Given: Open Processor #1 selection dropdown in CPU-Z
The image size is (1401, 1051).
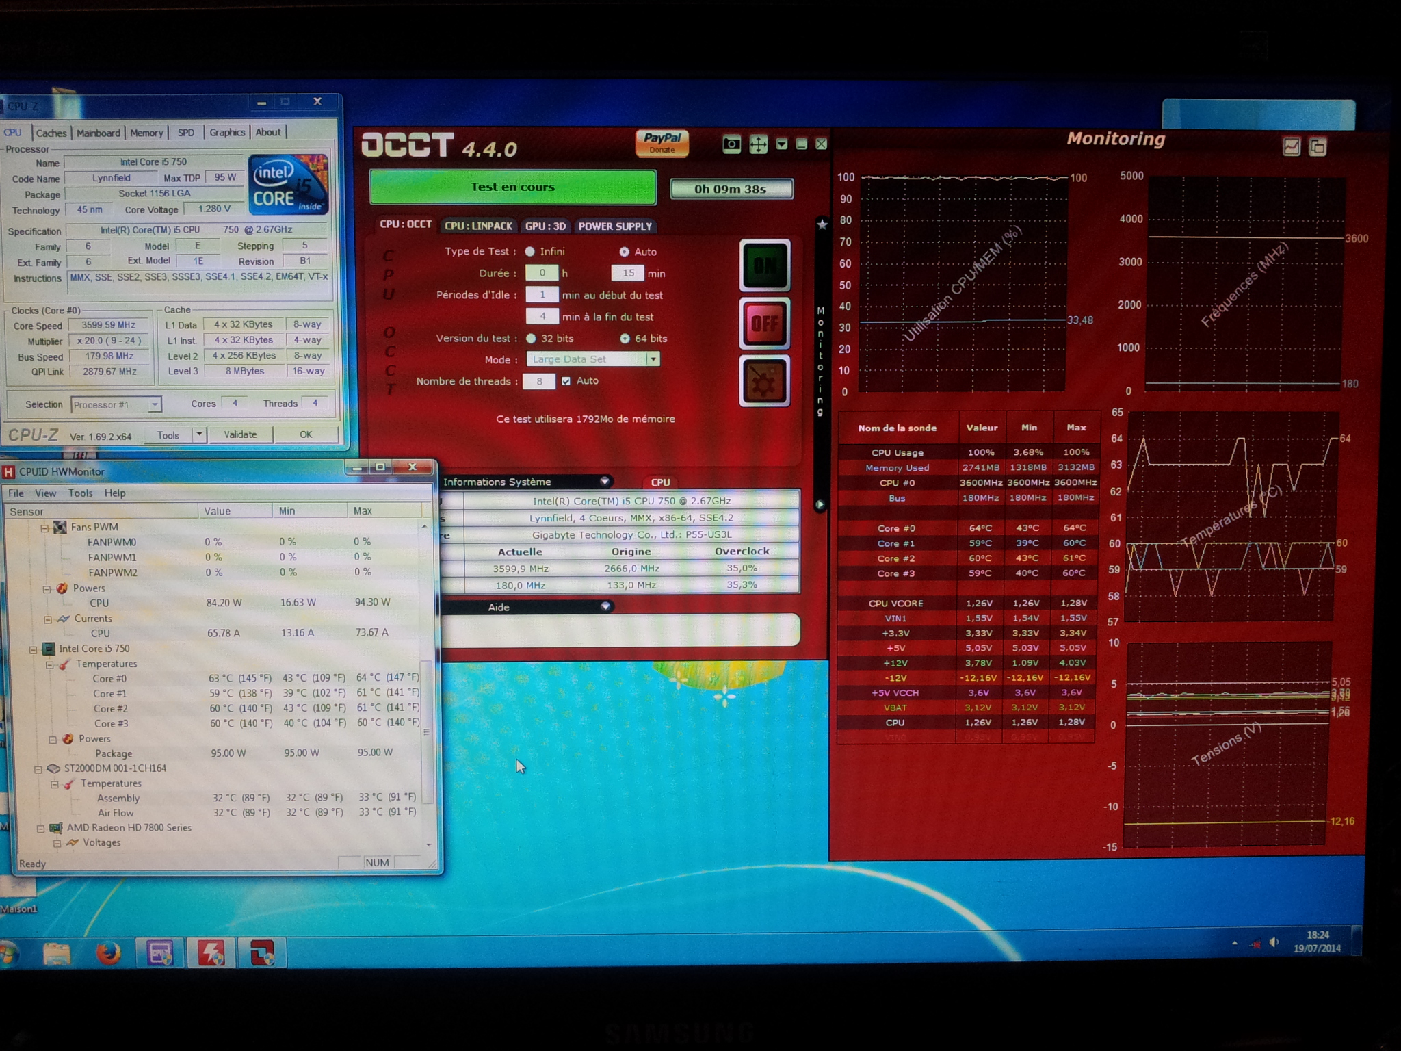Looking at the screenshot, I should (155, 405).
